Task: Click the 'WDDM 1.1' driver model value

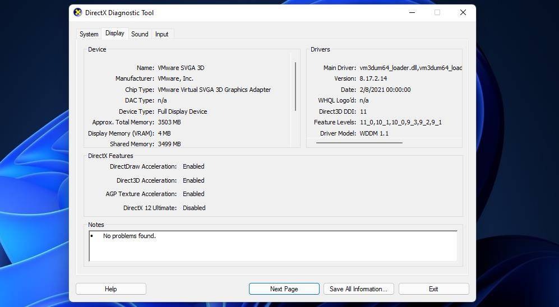Action: 374,133
